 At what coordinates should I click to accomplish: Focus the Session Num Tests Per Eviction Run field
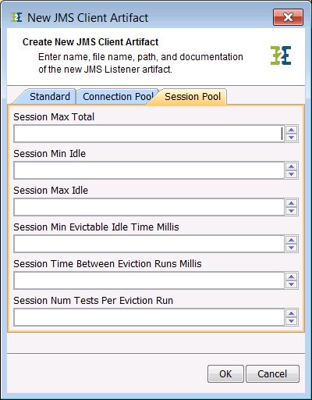pyautogui.click(x=149, y=317)
